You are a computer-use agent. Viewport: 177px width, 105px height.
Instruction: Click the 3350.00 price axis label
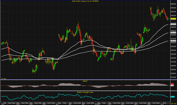(x=173, y=47)
